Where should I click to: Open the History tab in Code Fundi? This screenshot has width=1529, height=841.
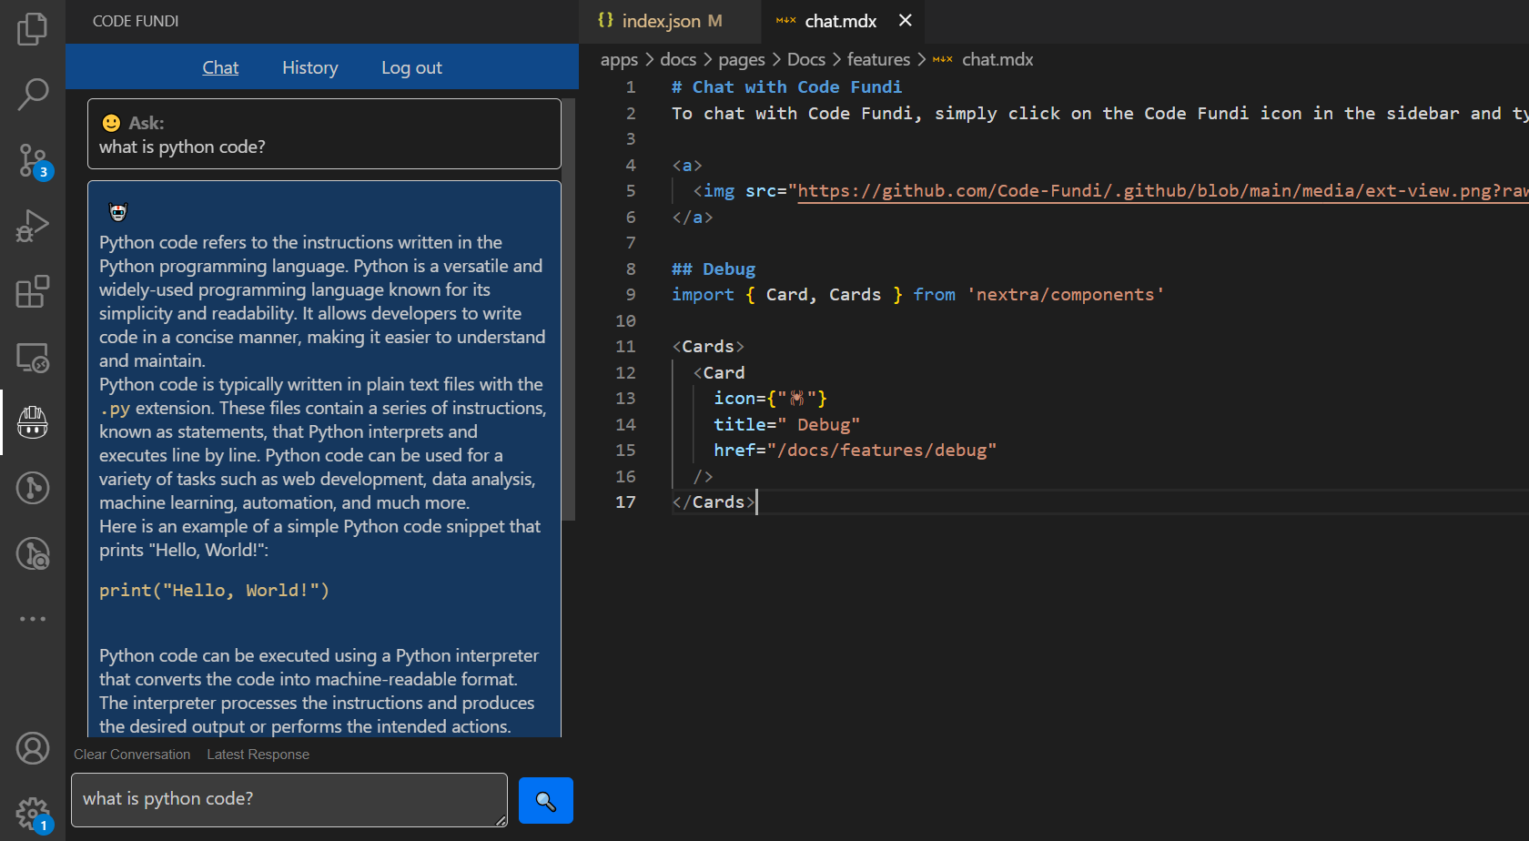(309, 67)
